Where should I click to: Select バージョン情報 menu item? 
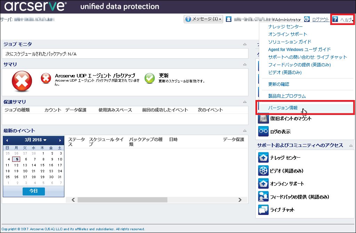click(x=283, y=108)
